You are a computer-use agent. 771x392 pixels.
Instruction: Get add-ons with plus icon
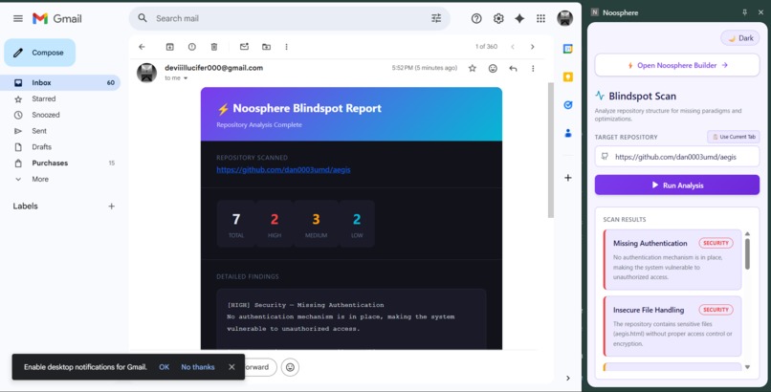pyautogui.click(x=568, y=177)
